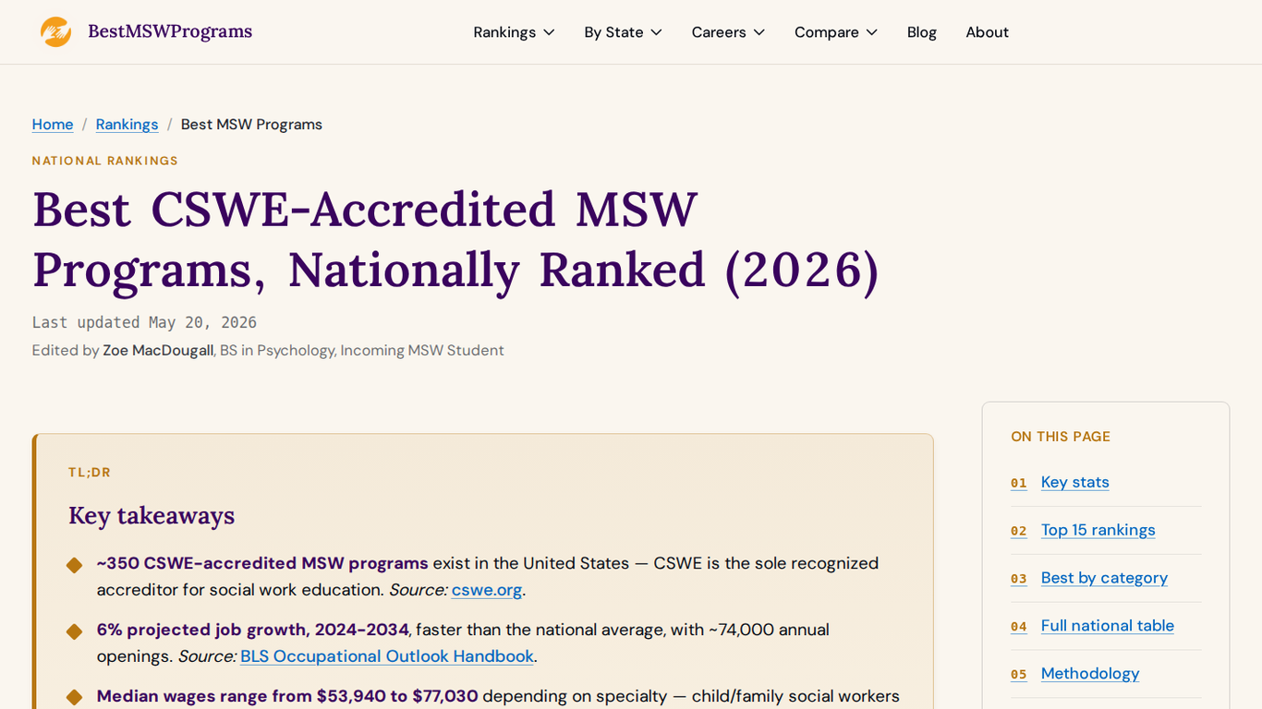This screenshot has height=709, width=1262.
Task: Expand the By State dropdown menu
Action: click(x=623, y=32)
